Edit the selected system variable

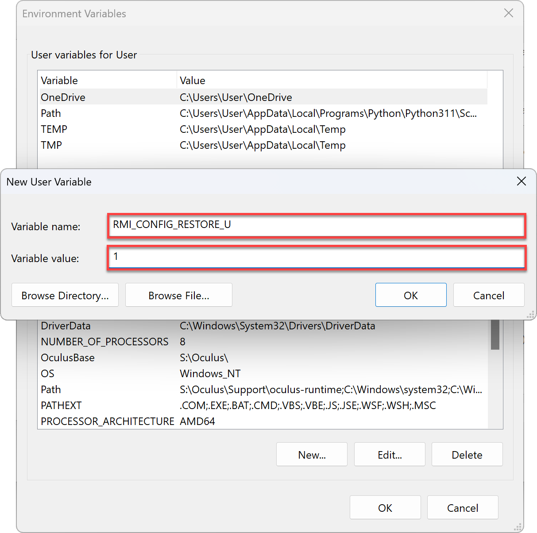point(389,454)
